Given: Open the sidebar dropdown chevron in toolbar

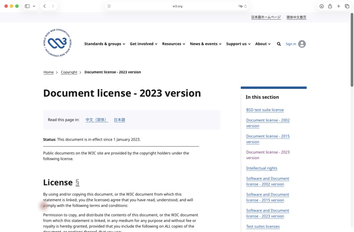Looking at the screenshot, I should [x=34, y=6].
